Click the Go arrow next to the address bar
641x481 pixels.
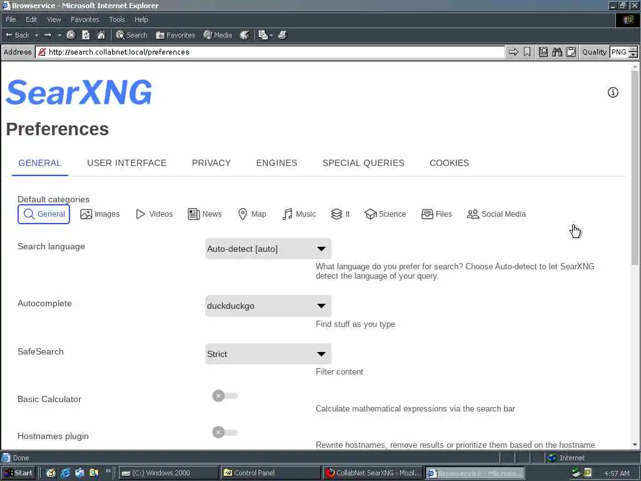coord(513,52)
